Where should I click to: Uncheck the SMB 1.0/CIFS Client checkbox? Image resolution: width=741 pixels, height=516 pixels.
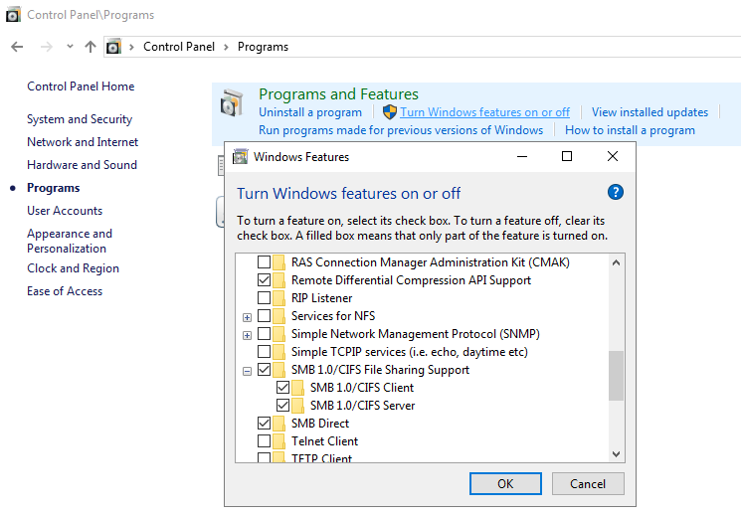283,388
